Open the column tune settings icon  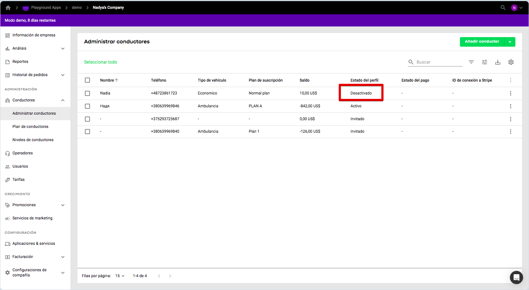pos(485,62)
